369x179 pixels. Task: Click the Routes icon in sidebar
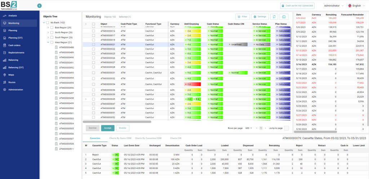click(4, 82)
